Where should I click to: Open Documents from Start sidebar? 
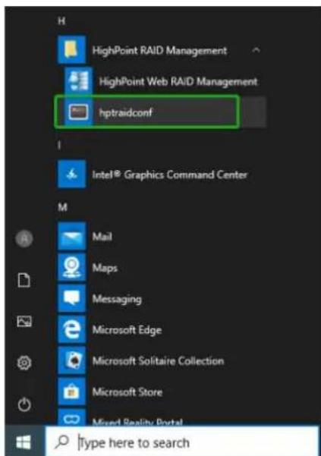[x=24, y=280]
